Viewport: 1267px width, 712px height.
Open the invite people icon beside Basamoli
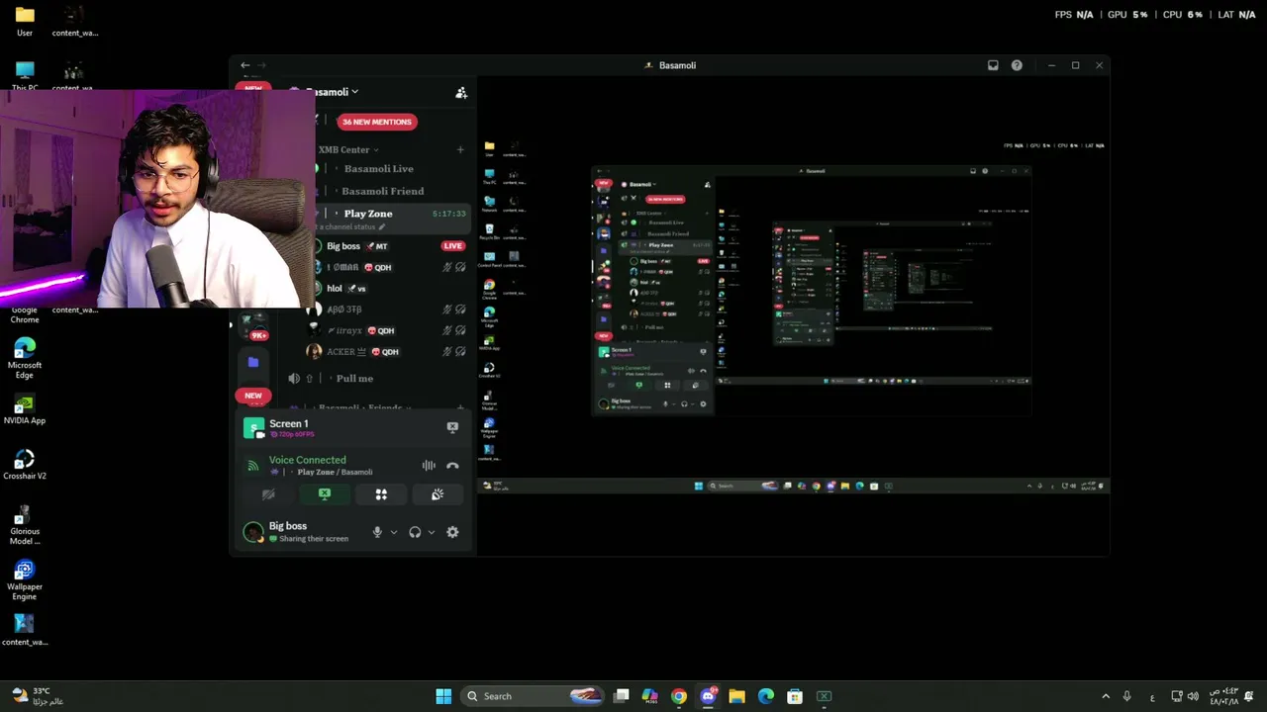tap(461, 92)
